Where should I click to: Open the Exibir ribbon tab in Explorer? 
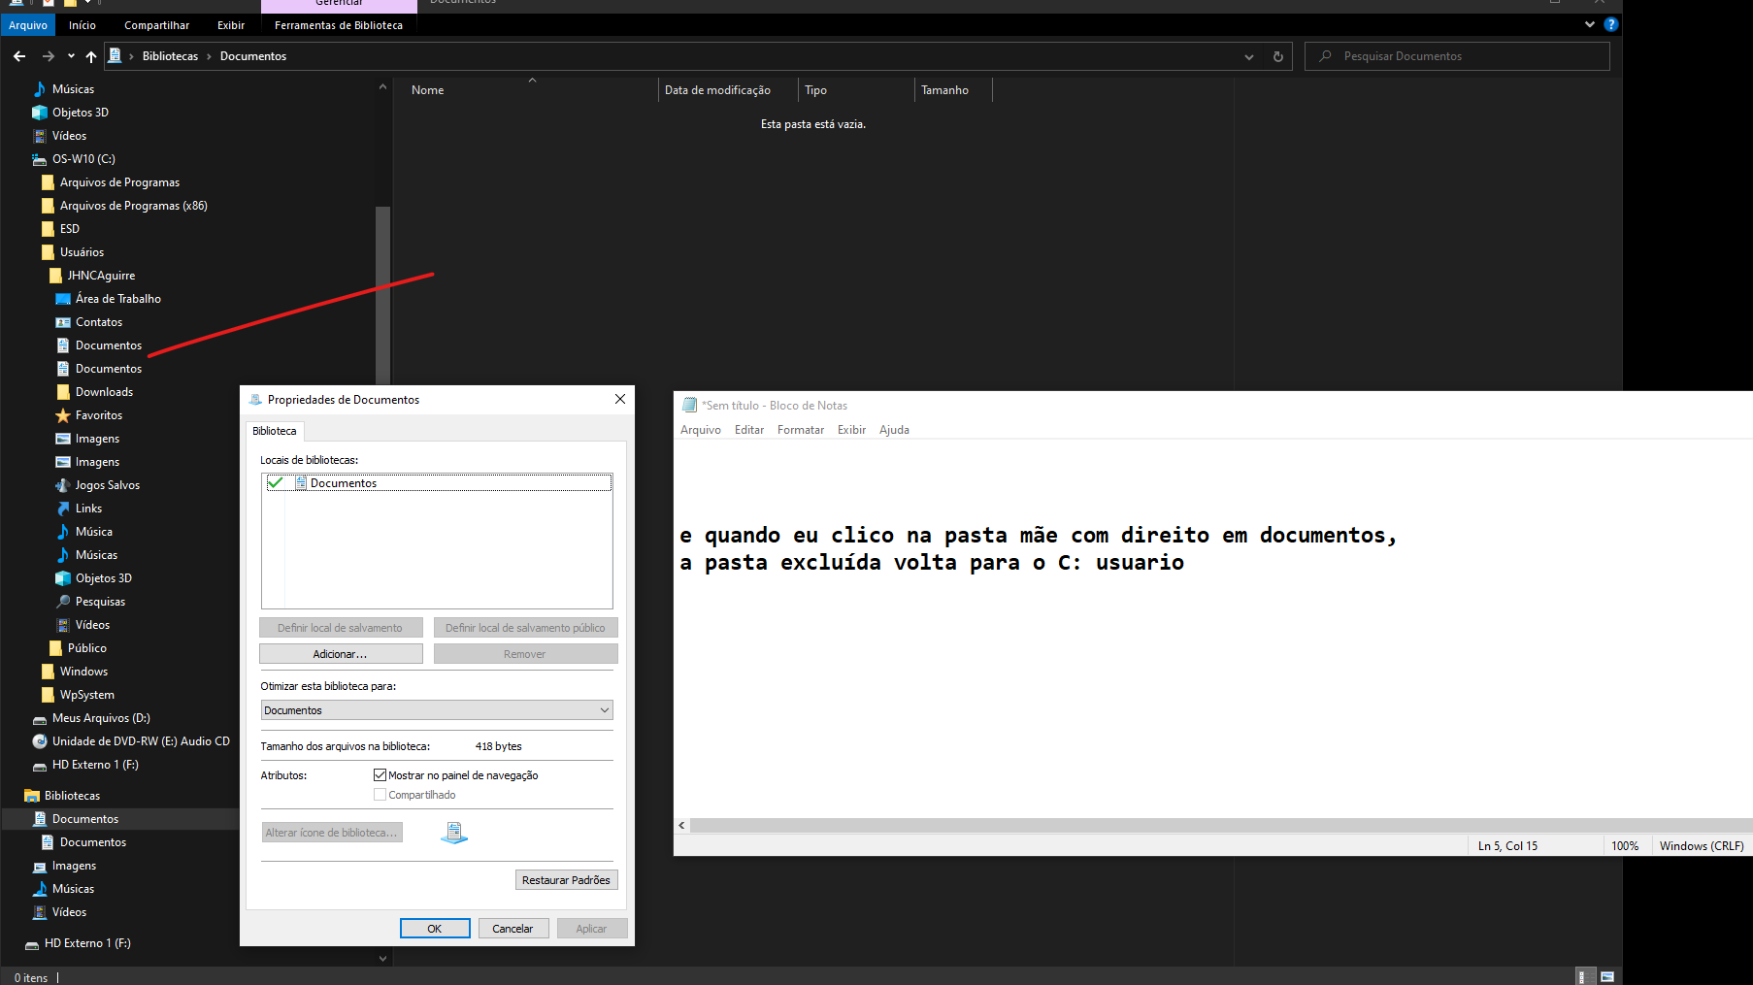click(231, 25)
